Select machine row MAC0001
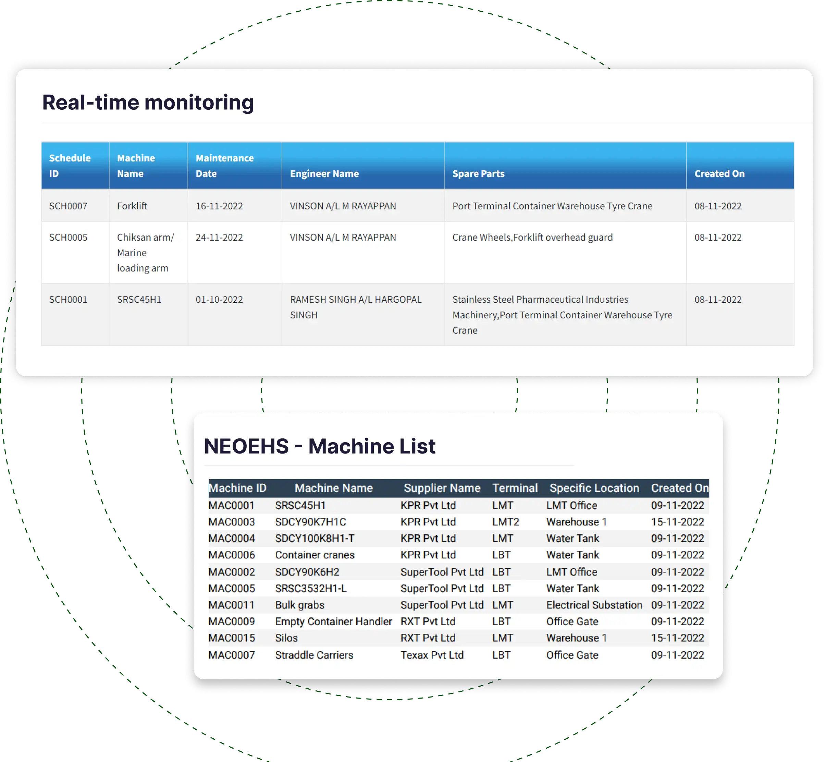Screen dimensions: 826x762 pos(459,506)
